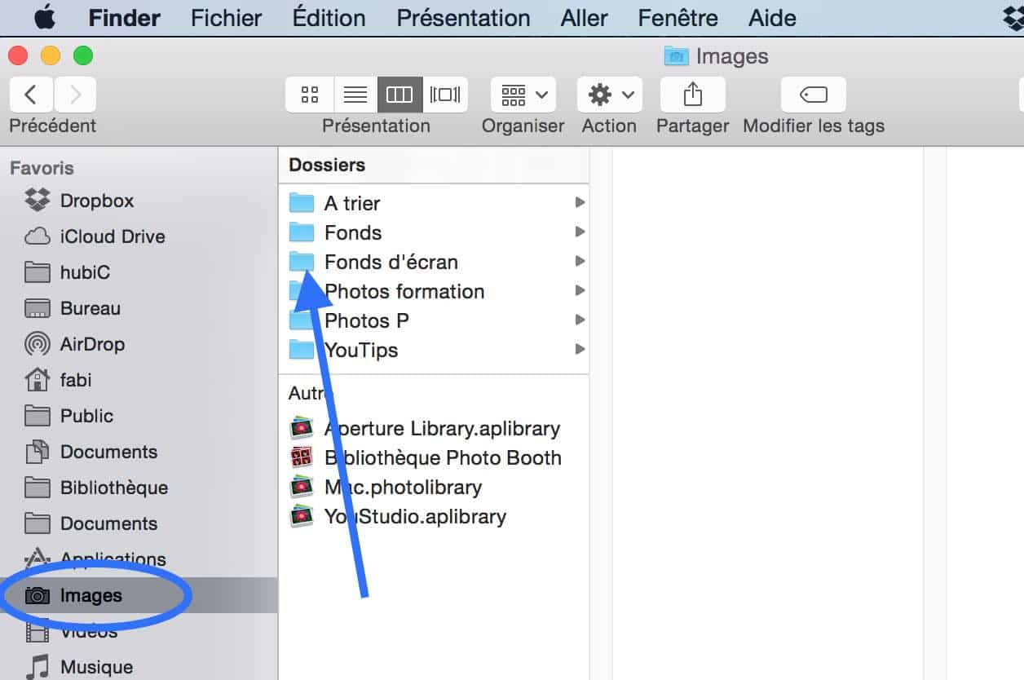Expand the Photos formation folder arrow
Screen dimensions: 1024x680
click(x=580, y=290)
